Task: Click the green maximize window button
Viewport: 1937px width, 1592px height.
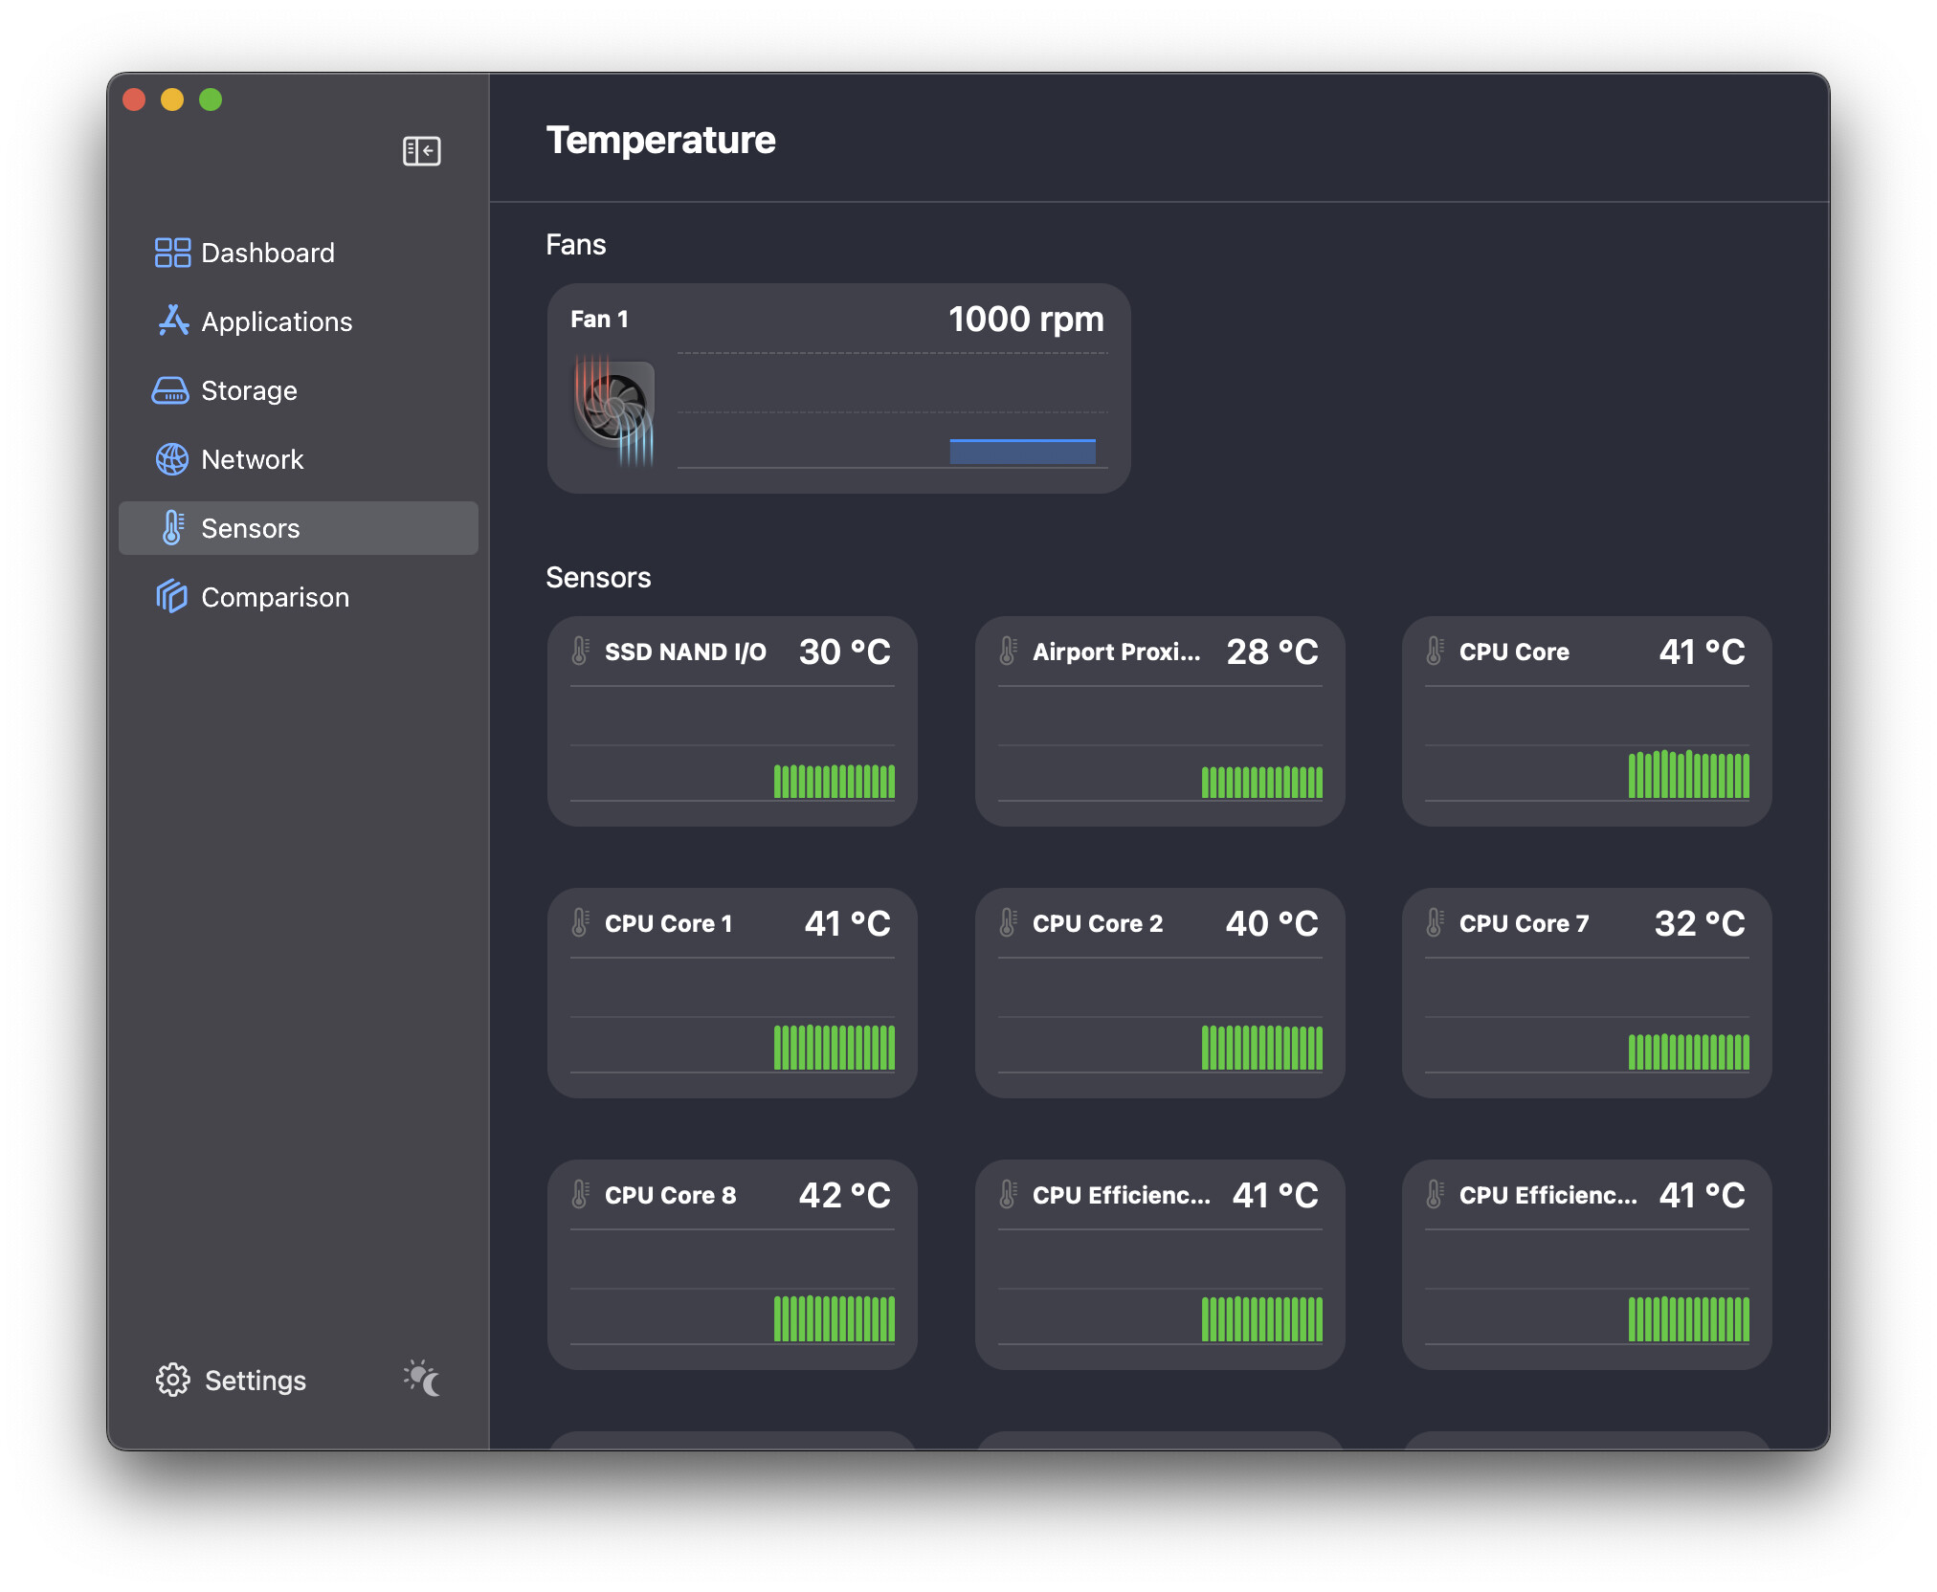Action: tap(211, 99)
